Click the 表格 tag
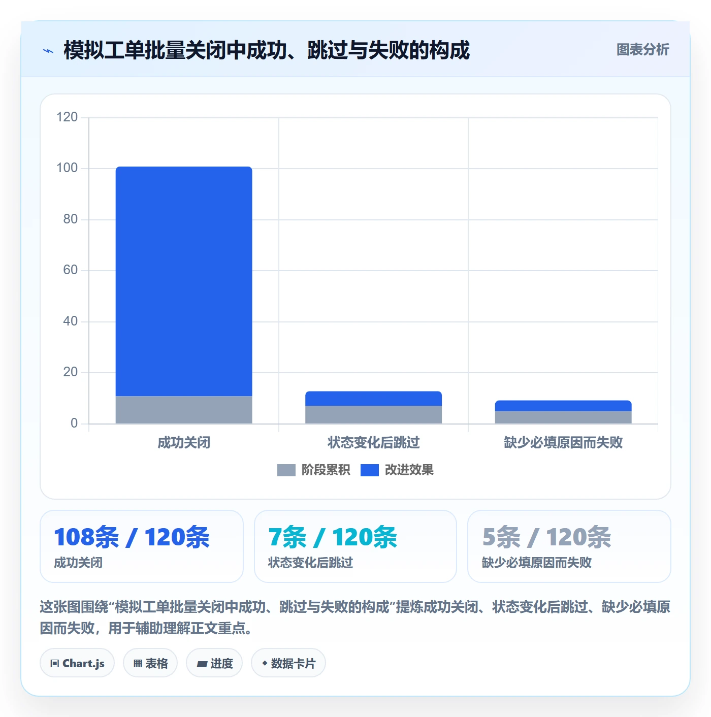The image size is (711, 717). 150,663
